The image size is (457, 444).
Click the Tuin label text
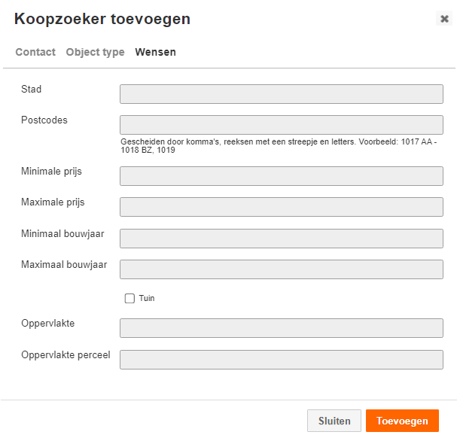point(147,298)
